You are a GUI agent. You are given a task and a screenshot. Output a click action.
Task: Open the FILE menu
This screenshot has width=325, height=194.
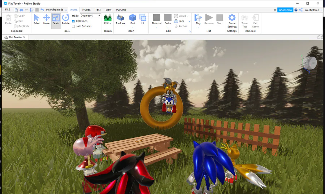tap(8, 9)
